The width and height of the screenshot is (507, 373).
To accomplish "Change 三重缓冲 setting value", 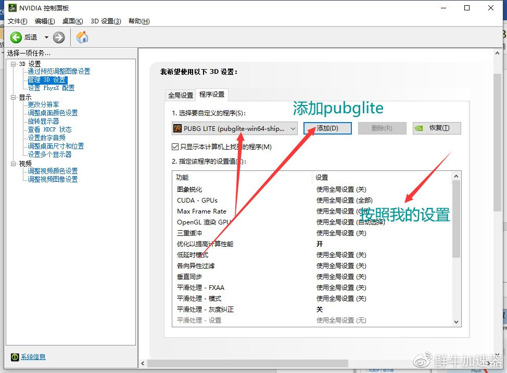I will click(341, 233).
